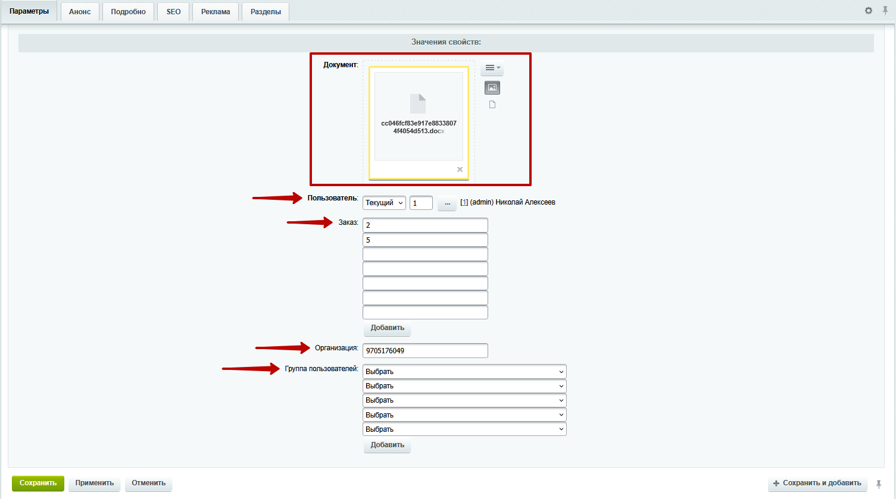Open the SEO tab
The image size is (896, 499).
click(173, 12)
